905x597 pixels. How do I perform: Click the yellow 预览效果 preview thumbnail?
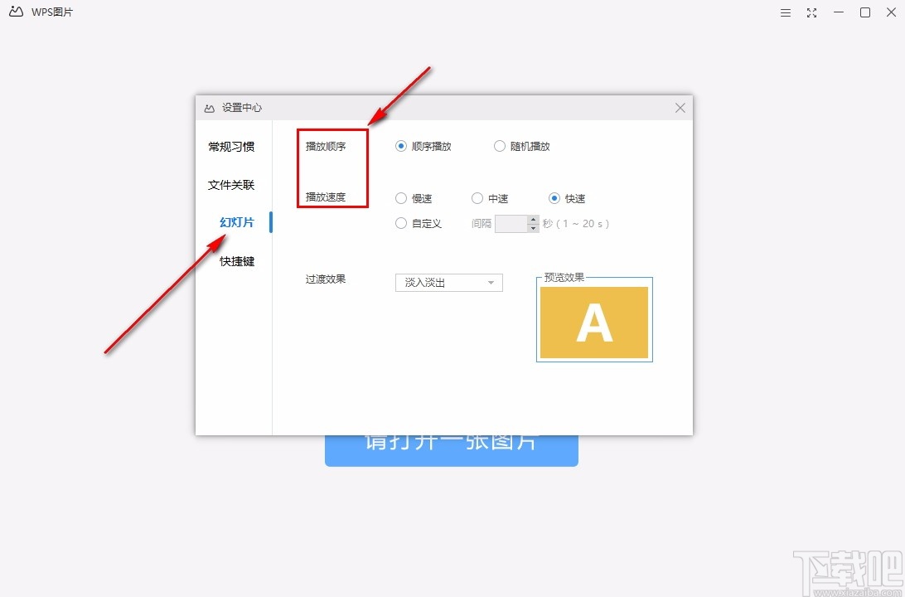593,322
